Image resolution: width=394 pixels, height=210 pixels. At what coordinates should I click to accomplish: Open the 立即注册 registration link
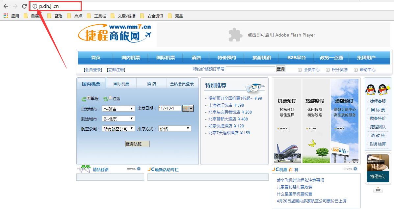click(x=116, y=69)
